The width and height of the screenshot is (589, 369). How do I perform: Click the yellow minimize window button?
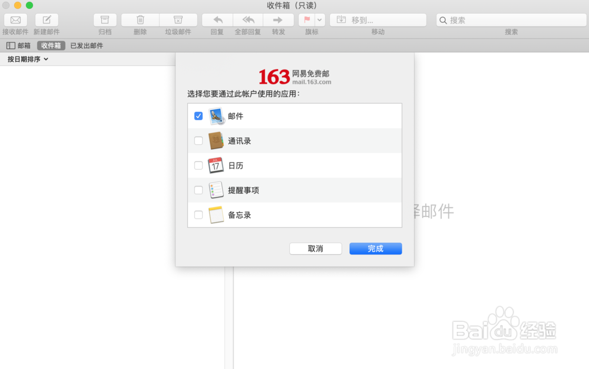point(18,5)
